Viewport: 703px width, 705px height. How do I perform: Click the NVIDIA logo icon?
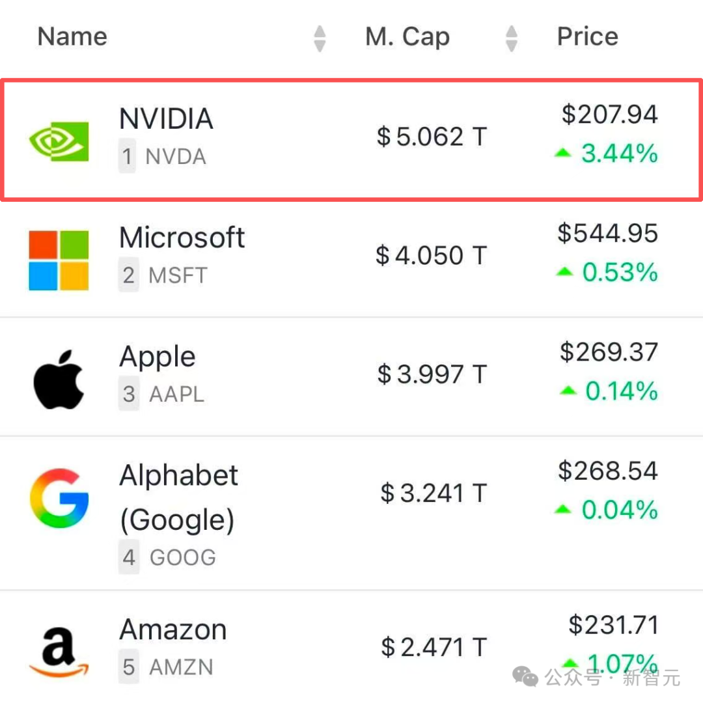point(59,141)
